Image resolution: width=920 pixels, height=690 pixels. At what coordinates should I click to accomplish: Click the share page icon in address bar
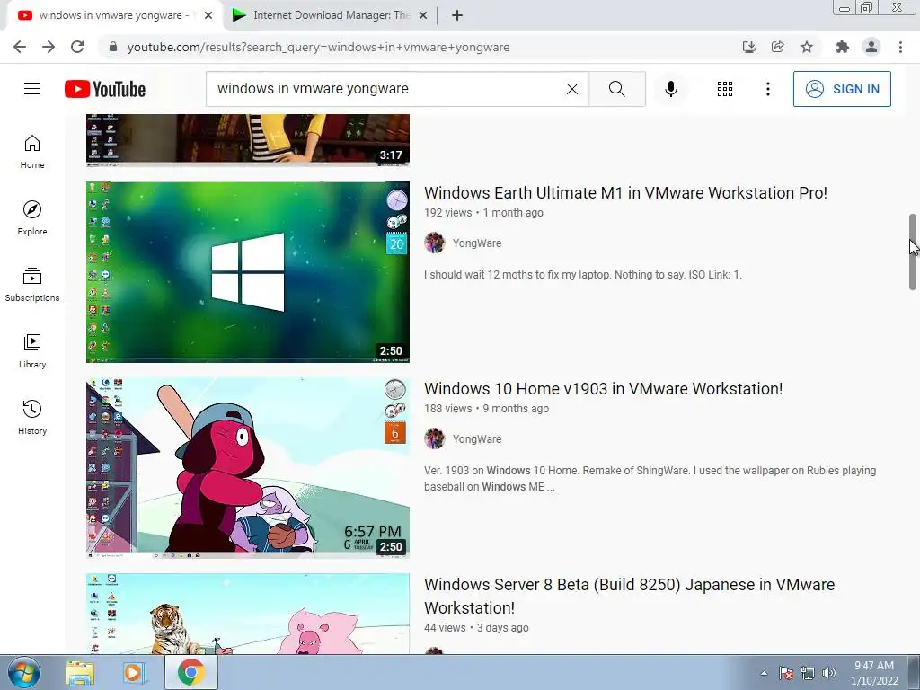(778, 47)
